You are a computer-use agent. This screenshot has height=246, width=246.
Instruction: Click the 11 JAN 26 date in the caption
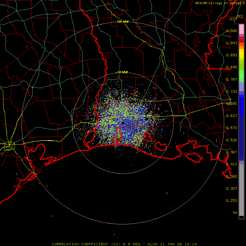(172, 244)
